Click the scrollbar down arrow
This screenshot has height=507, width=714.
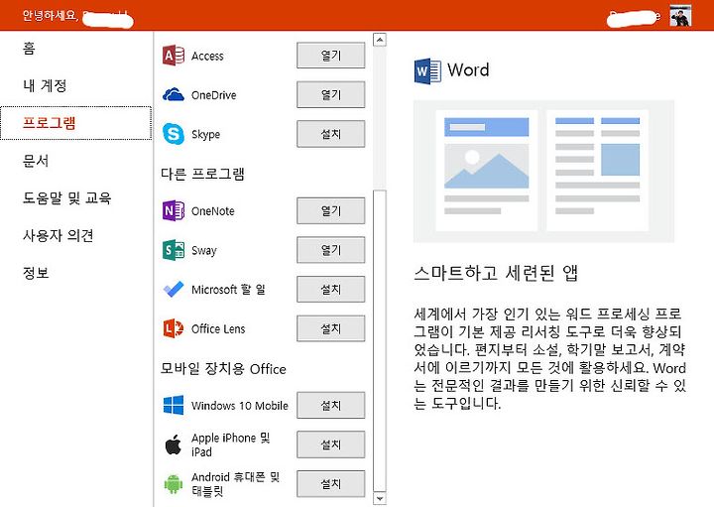pos(379,498)
